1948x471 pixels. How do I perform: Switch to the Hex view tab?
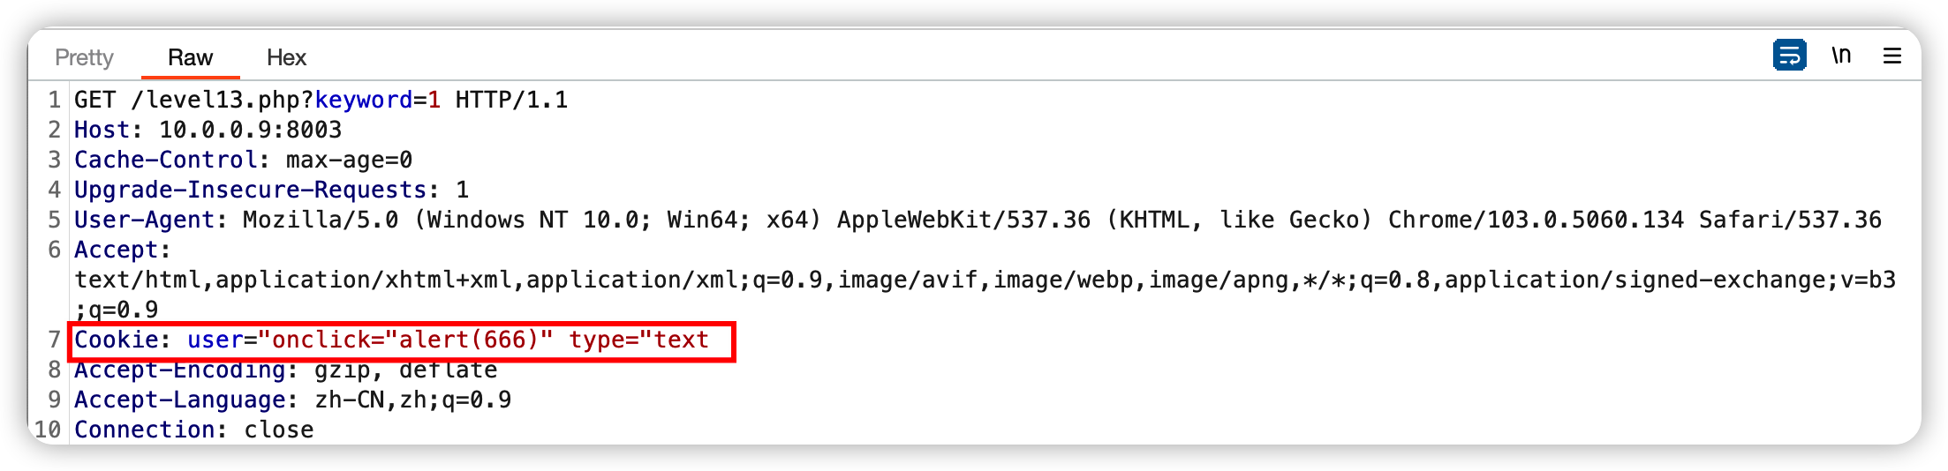286,57
